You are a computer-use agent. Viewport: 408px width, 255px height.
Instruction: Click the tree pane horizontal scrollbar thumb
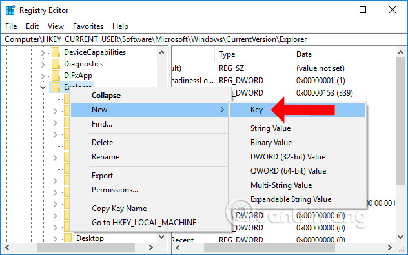[x=86, y=247]
